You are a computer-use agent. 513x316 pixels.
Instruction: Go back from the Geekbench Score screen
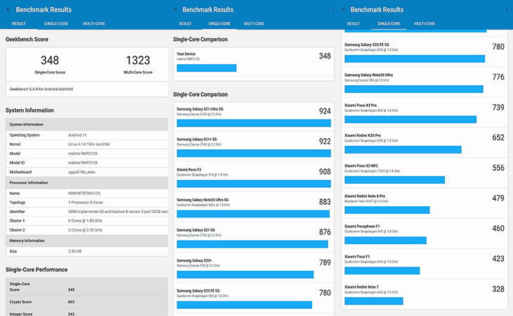click(x=8, y=10)
